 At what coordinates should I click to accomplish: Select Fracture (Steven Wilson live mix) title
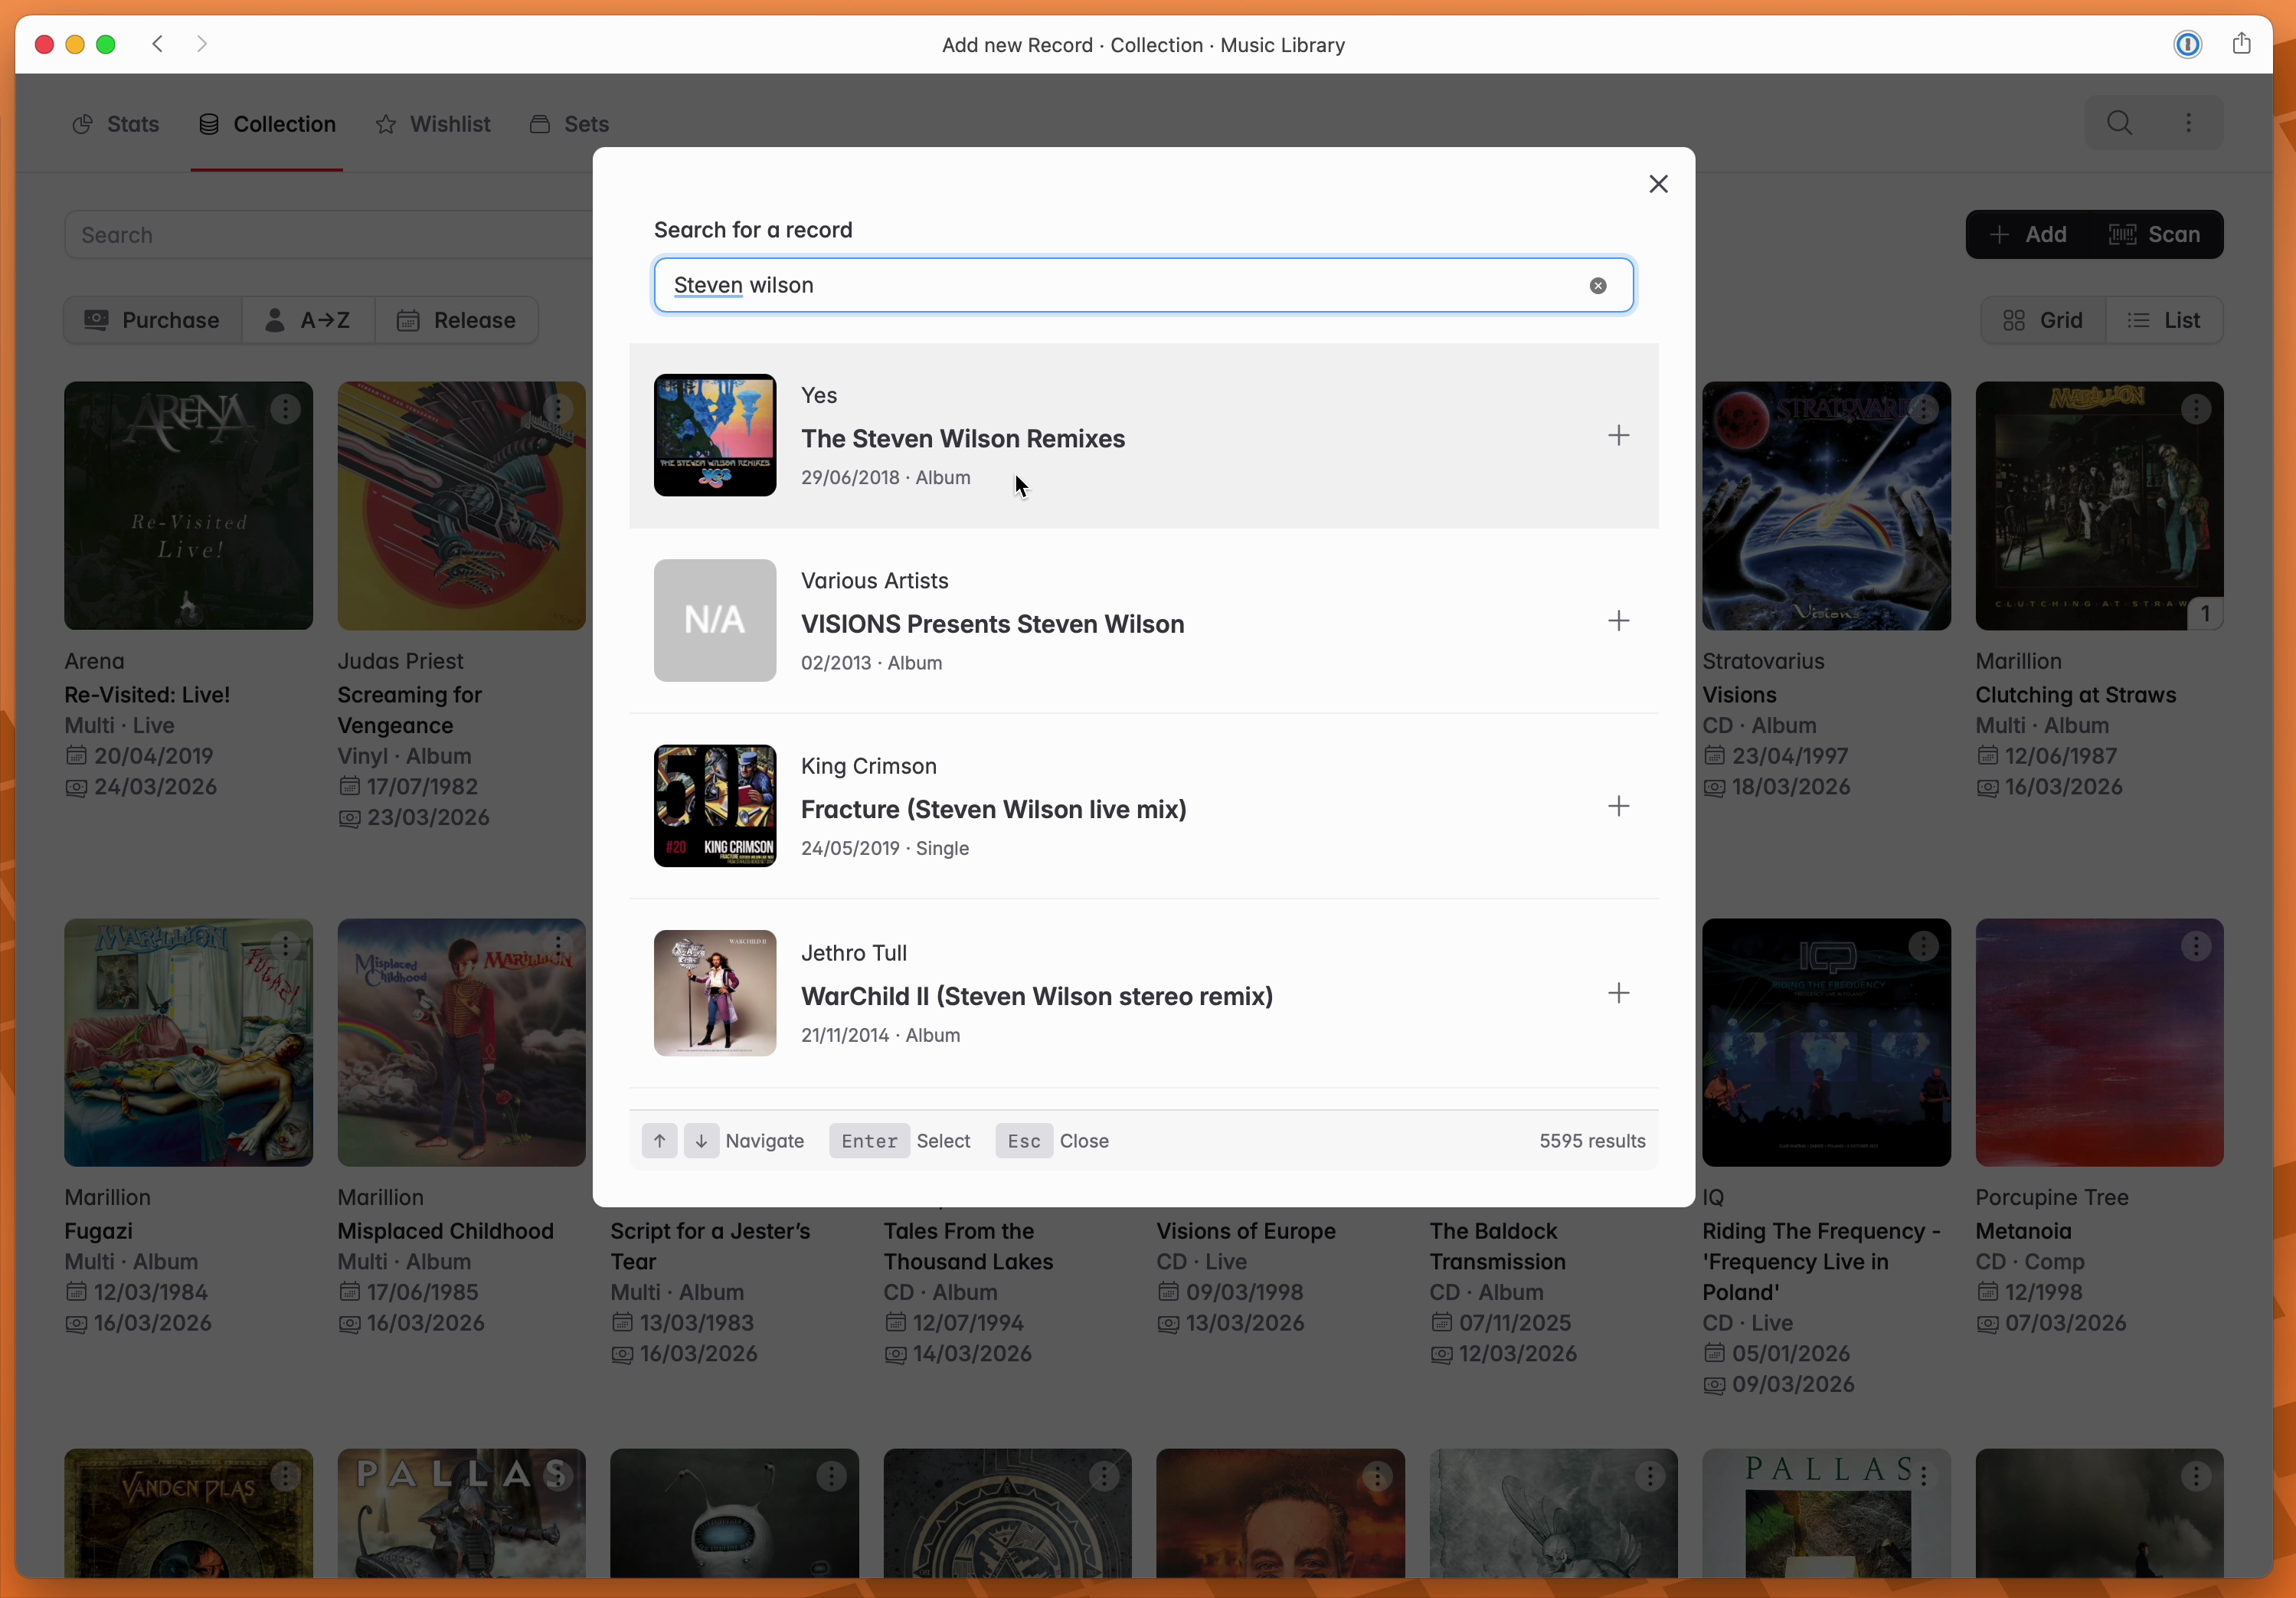tap(994, 809)
